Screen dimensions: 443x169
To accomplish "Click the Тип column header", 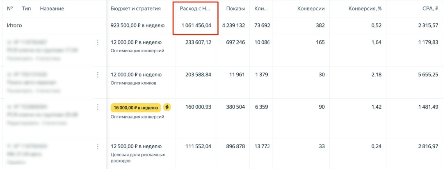I will coord(27,9).
